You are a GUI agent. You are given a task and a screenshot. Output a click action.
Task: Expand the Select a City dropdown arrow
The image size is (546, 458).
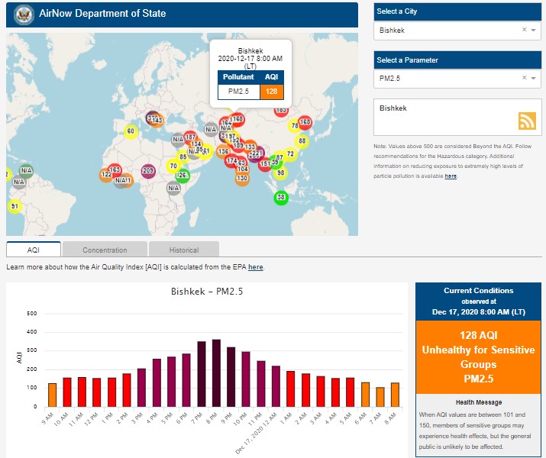(534, 31)
